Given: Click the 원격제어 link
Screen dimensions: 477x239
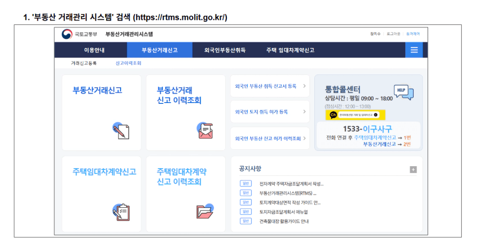Looking at the screenshot, I should pyautogui.click(x=413, y=34).
